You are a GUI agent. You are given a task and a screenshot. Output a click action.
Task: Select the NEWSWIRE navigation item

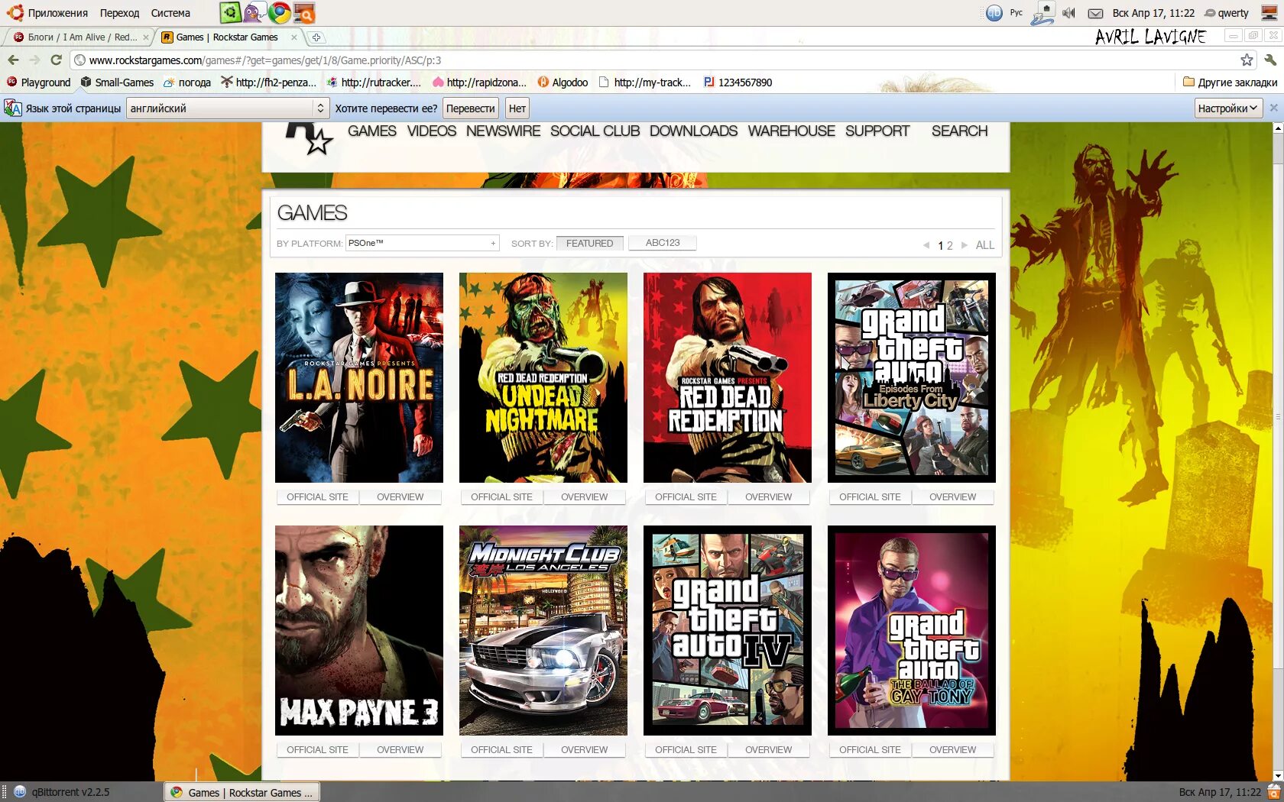click(503, 131)
